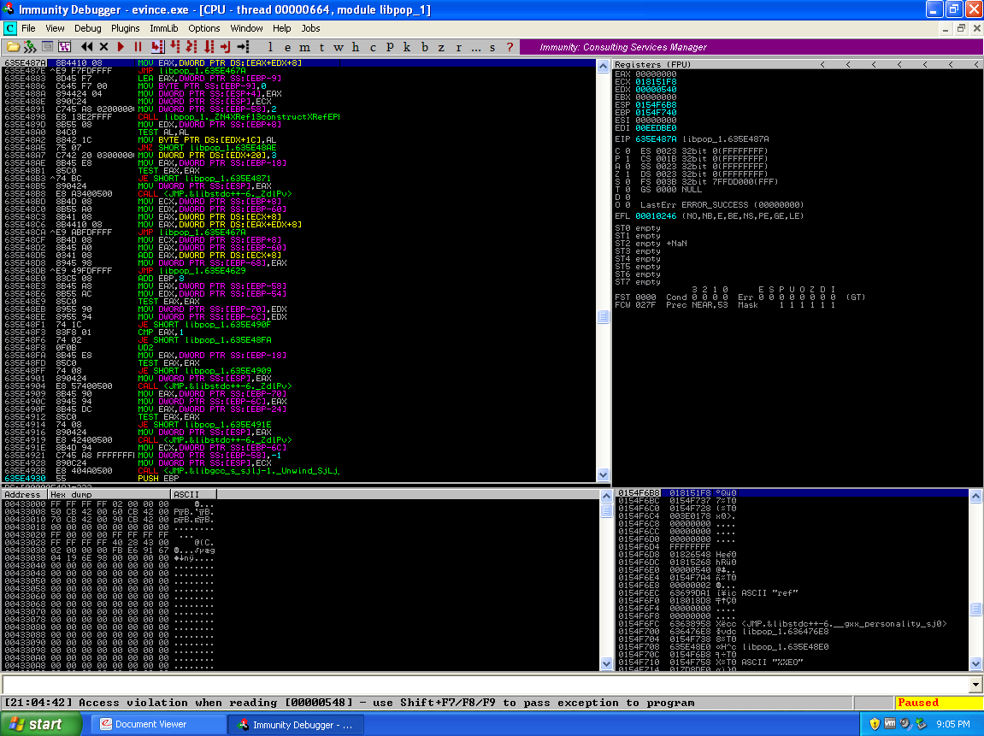Open the Plugins menu
The image size is (984, 736).
click(125, 28)
